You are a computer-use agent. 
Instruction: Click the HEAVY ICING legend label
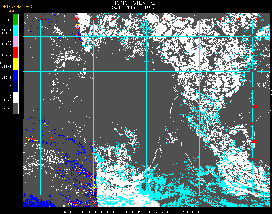(7, 43)
